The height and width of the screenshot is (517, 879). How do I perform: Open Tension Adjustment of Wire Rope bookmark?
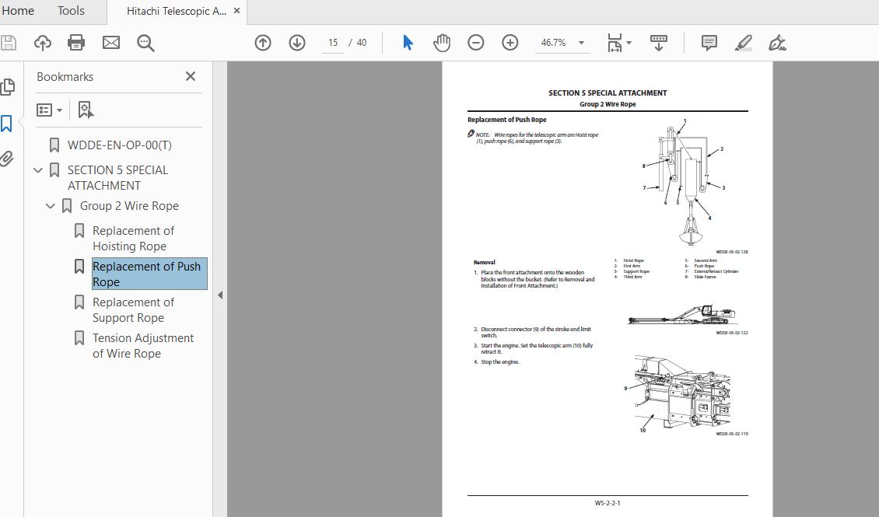pyautogui.click(x=143, y=346)
